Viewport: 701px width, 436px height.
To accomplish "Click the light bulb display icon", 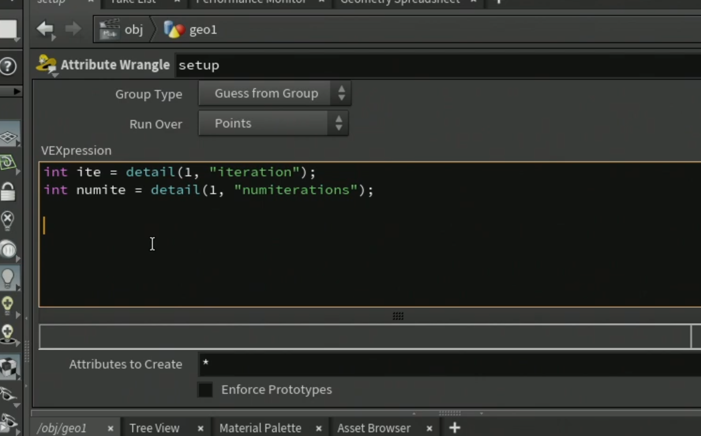I will [8, 278].
